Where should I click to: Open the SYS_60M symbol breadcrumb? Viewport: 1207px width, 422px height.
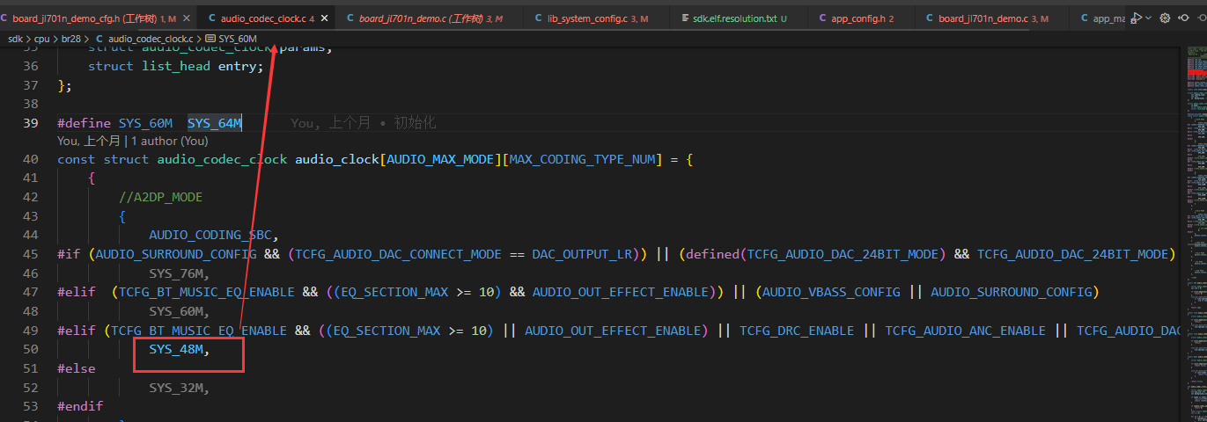point(238,39)
